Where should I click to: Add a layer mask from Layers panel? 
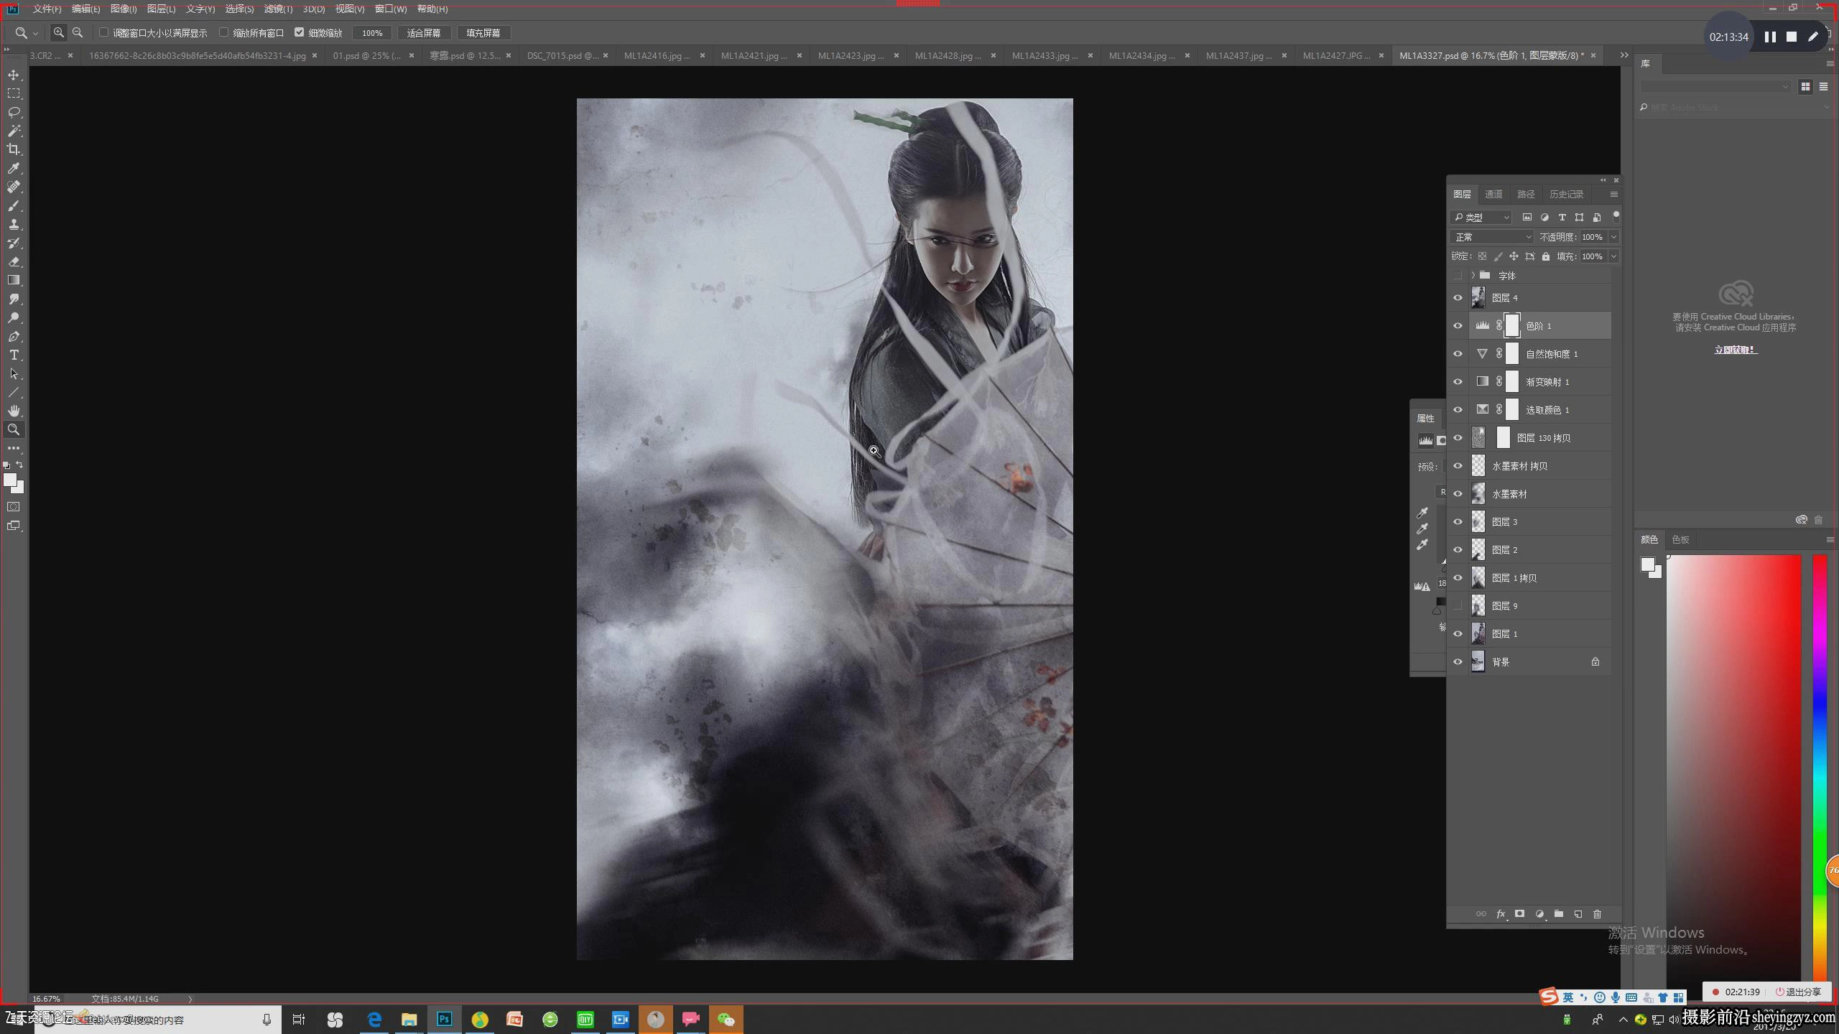[1519, 914]
